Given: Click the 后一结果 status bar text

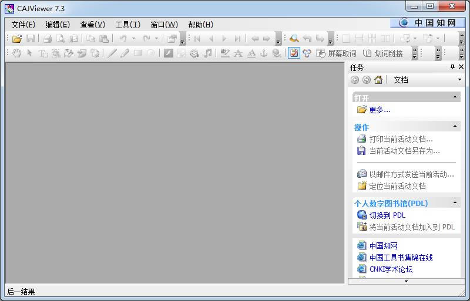Looking at the screenshot, I should (x=21, y=292).
